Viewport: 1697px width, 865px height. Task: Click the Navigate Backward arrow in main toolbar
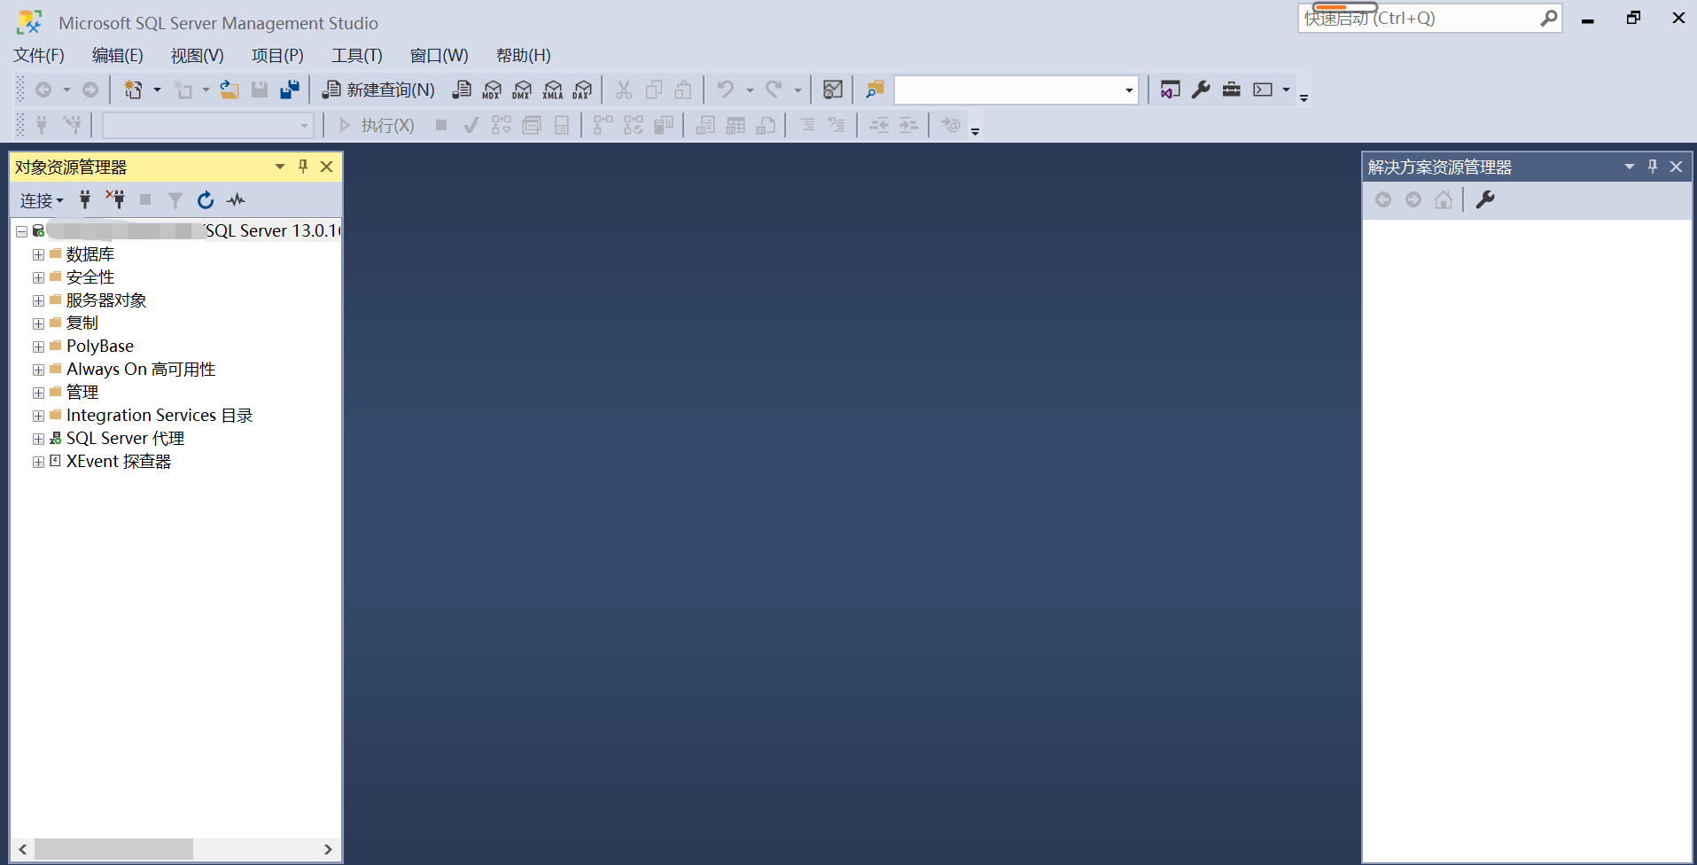tap(43, 90)
